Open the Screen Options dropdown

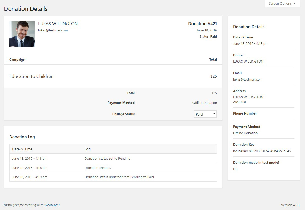[282, 4]
